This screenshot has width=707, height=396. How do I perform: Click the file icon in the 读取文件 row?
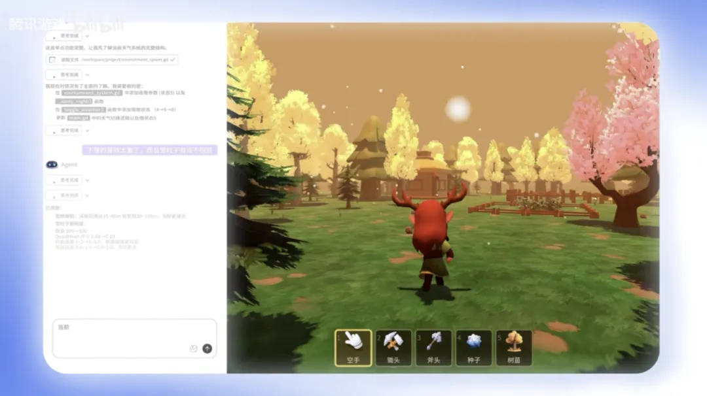(52, 59)
